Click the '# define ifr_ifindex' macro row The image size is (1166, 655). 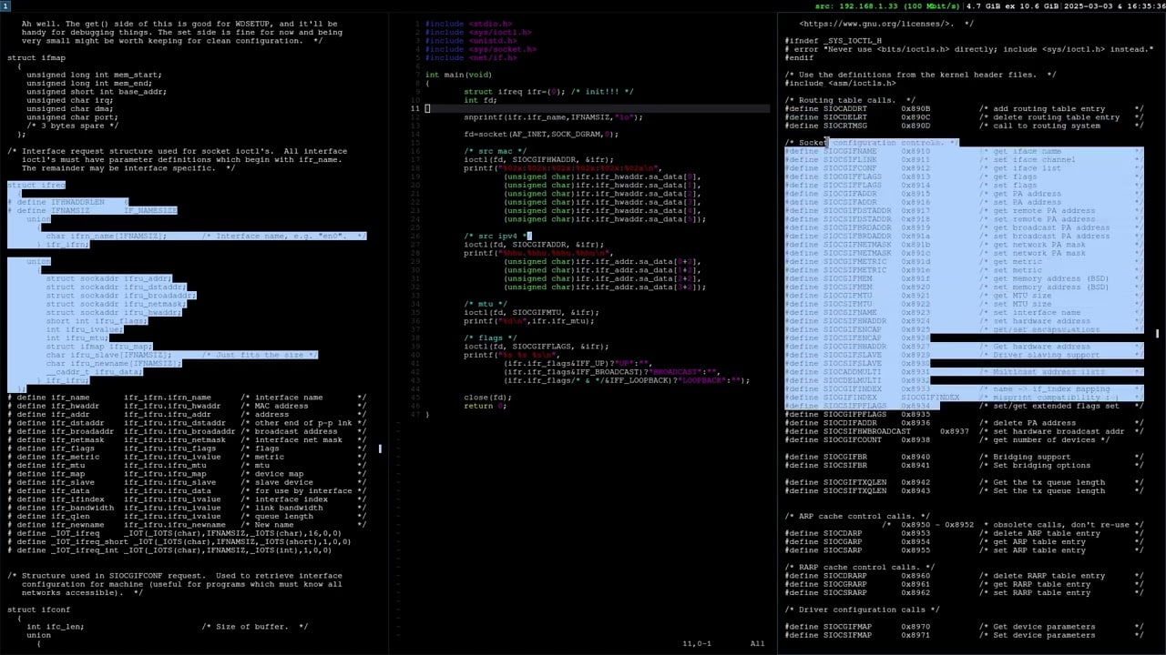point(187,499)
